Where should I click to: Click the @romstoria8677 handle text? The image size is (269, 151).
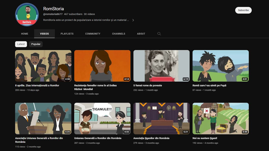click(53, 14)
